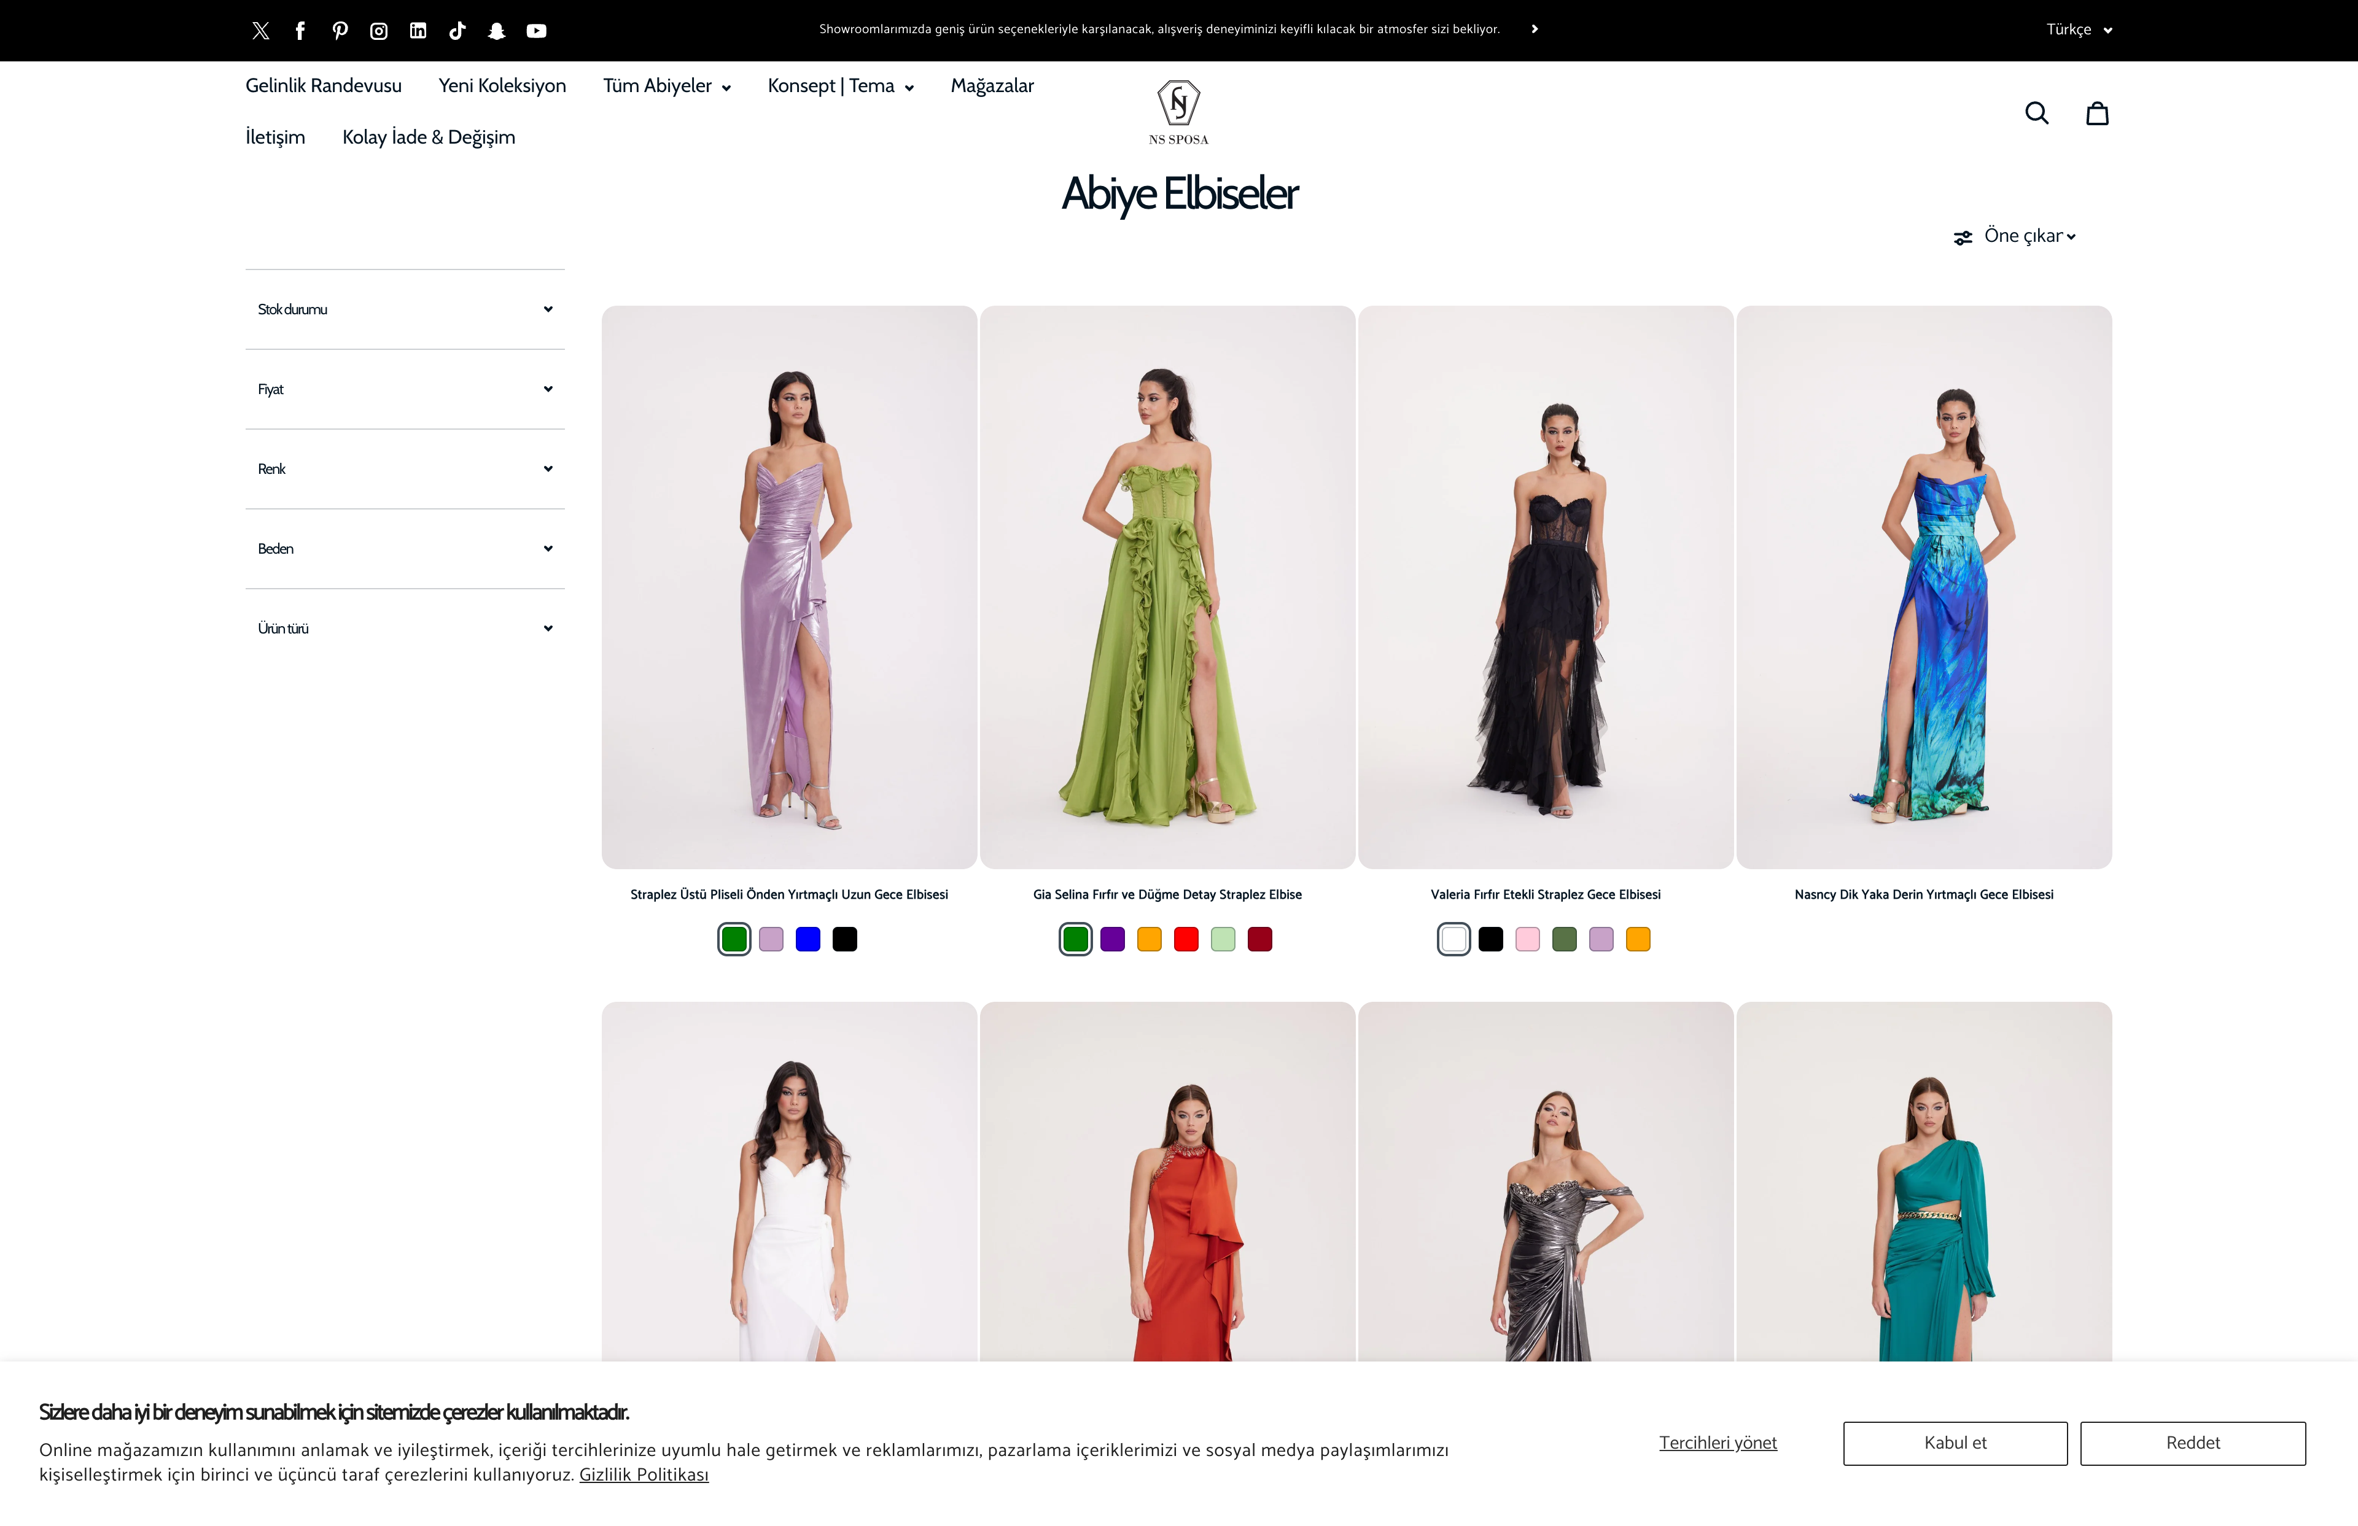Pick red swatch for Gia Selina dress
Image resolution: width=2358 pixels, height=1526 pixels.
tap(1186, 939)
